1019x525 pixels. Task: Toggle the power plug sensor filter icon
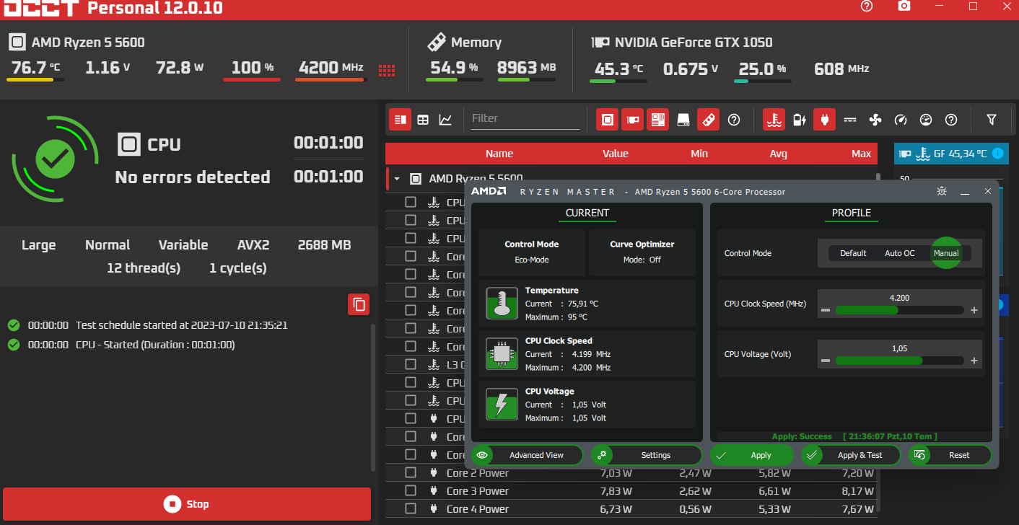(824, 120)
